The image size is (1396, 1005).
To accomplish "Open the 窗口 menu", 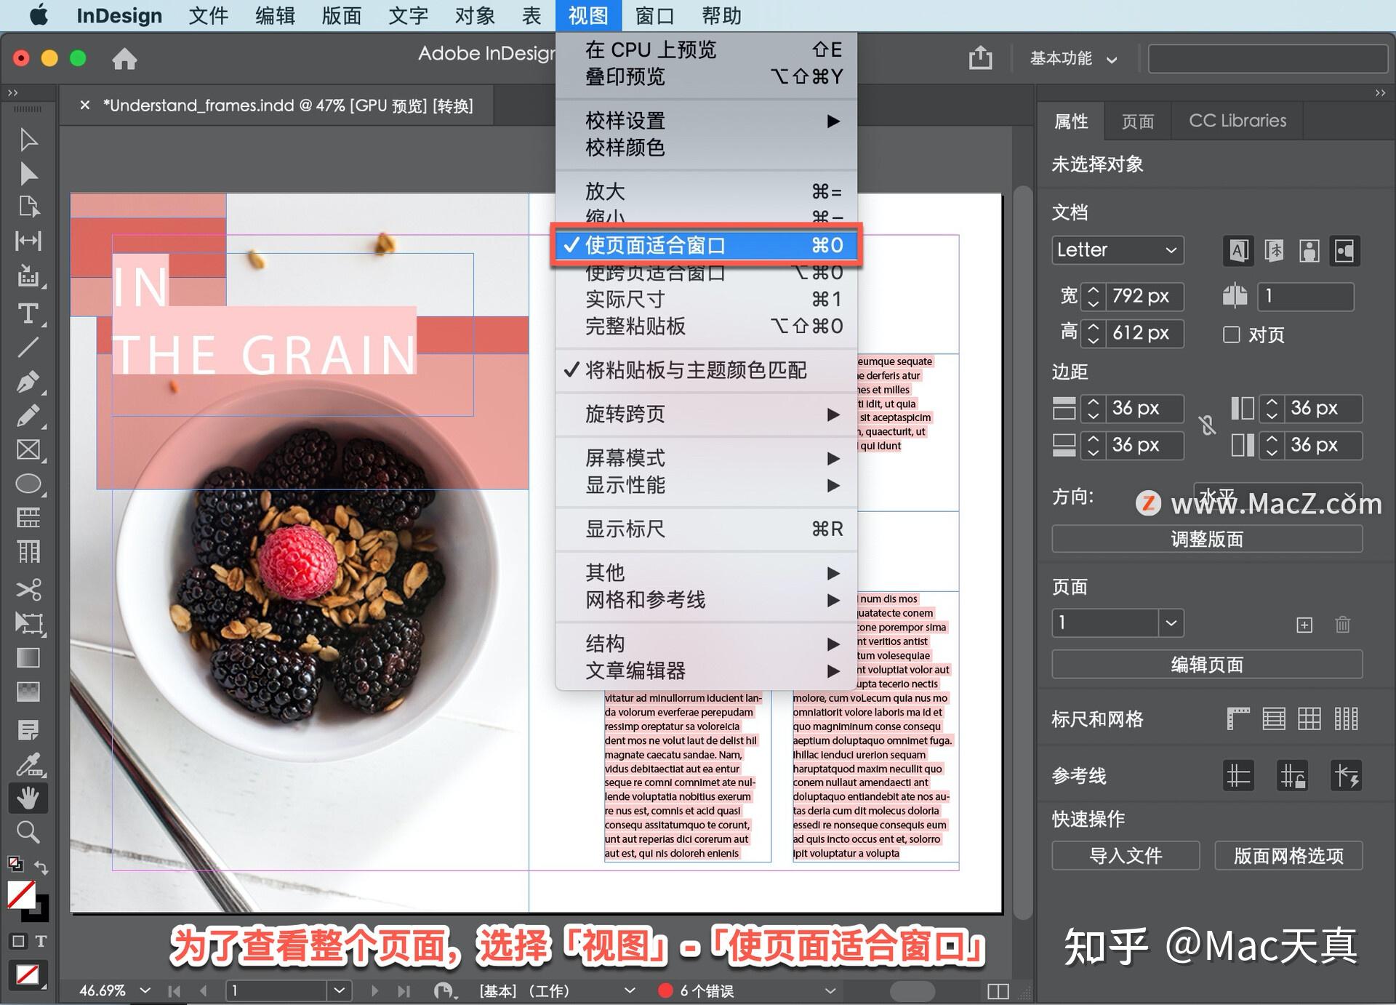I will click(654, 15).
